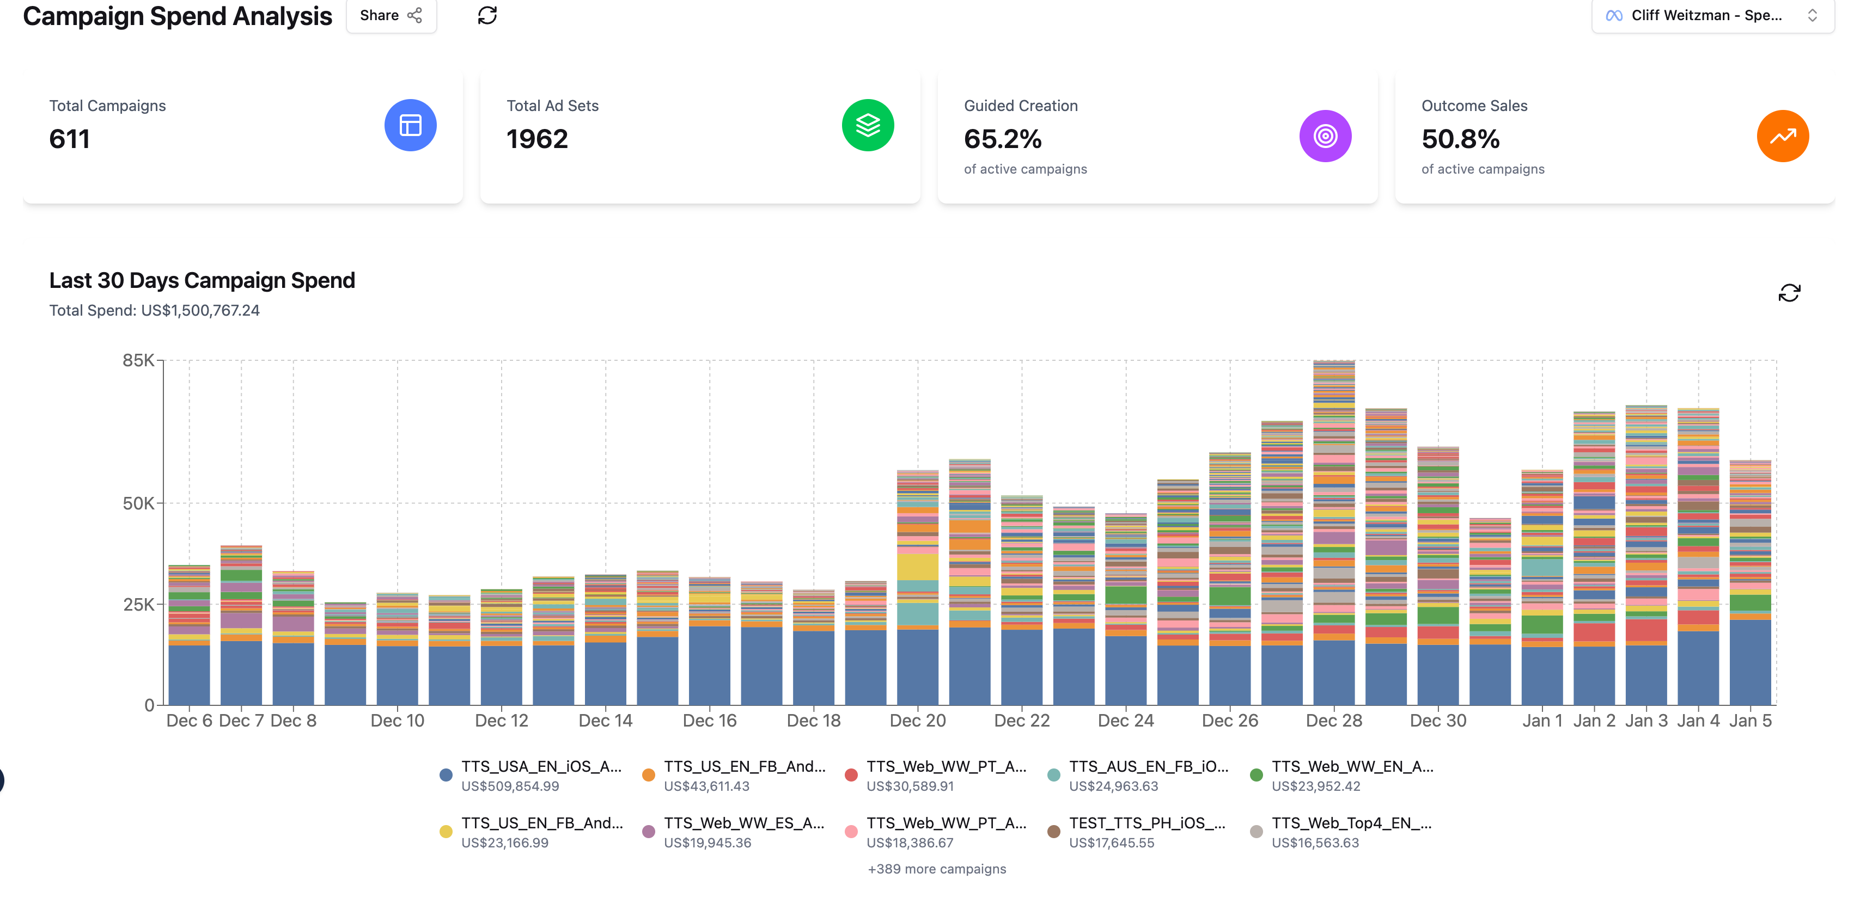The width and height of the screenshot is (1854, 898).
Task: Click the green TTS_Web_WW_EN legend dot
Action: click(x=1256, y=775)
